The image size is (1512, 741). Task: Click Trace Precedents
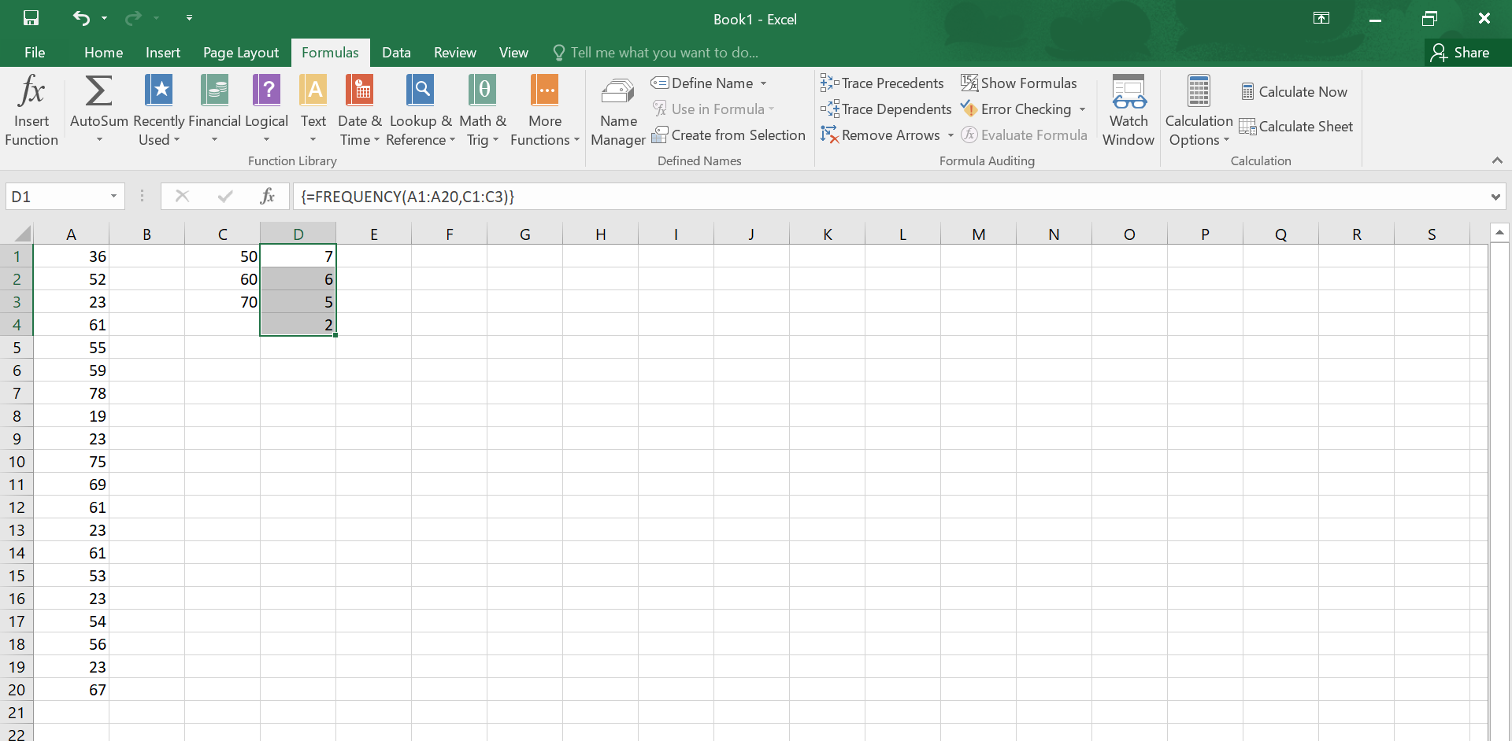882,83
